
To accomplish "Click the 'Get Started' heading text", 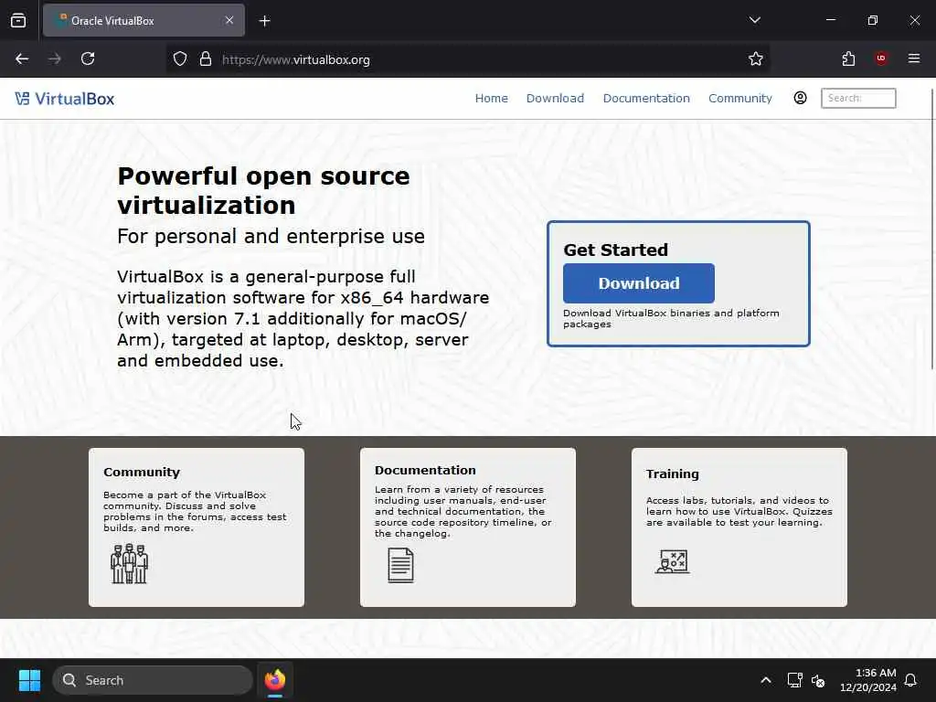I will click(x=615, y=250).
